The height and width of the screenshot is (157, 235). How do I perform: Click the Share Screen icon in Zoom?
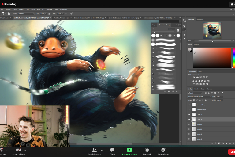point(129,150)
